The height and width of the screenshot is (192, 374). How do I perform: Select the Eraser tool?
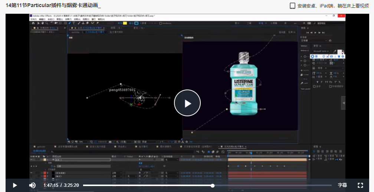point(87,23)
